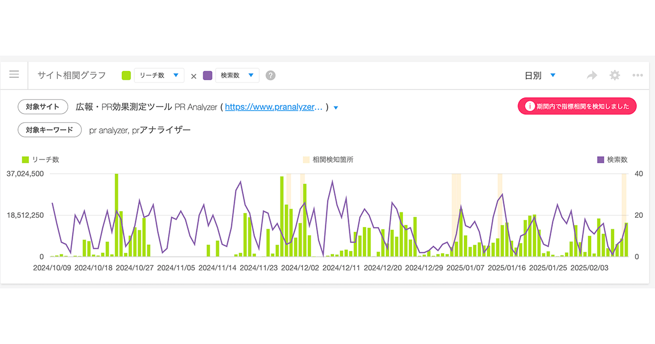Click the 対象キーワード button
Screen dimensions: 655x344
point(50,130)
